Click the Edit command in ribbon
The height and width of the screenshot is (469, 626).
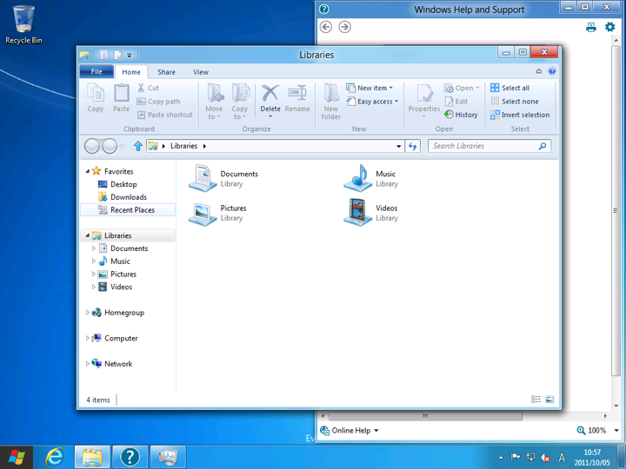coord(456,102)
